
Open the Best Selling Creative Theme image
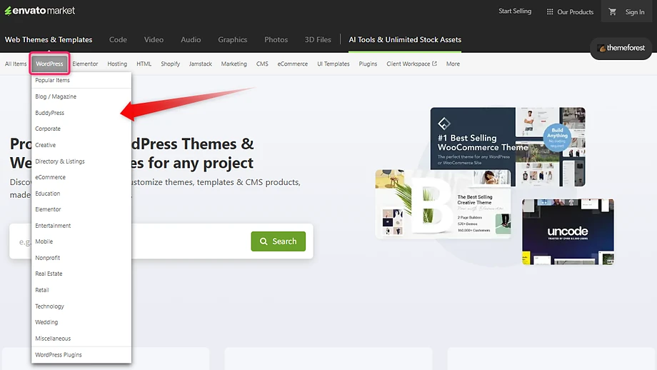click(x=443, y=204)
